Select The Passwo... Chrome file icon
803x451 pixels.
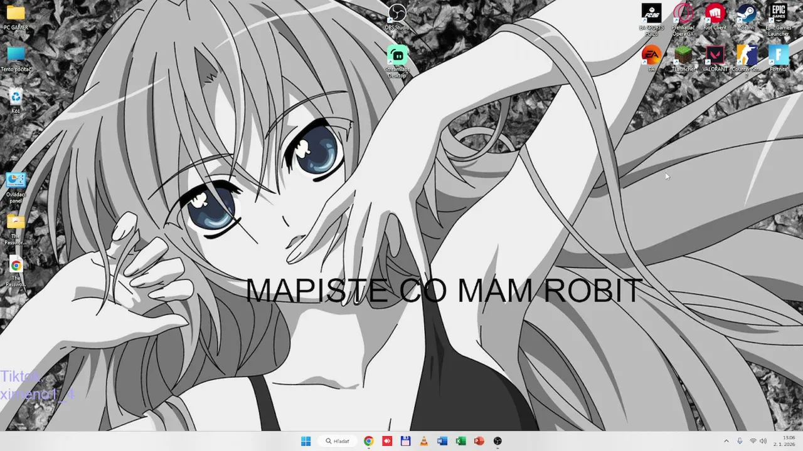(16, 272)
